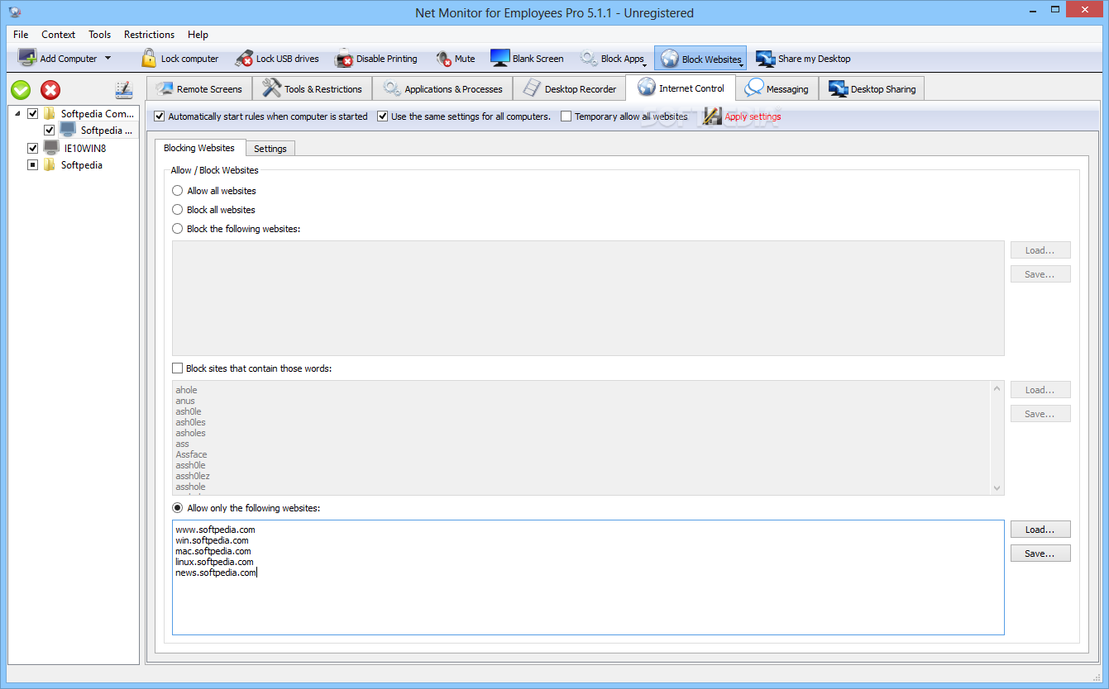Select Block the following websites option
The height and width of the screenshot is (689, 1109).
(x=177, y=229)
